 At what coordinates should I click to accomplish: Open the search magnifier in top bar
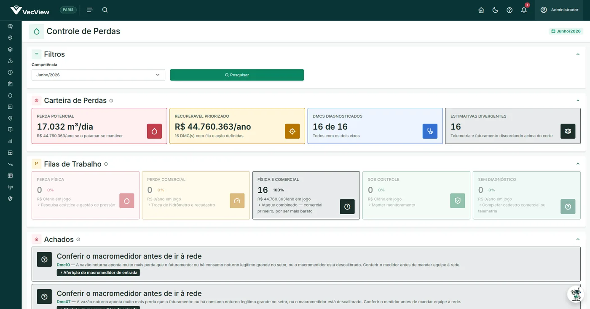tap(105, 10)
